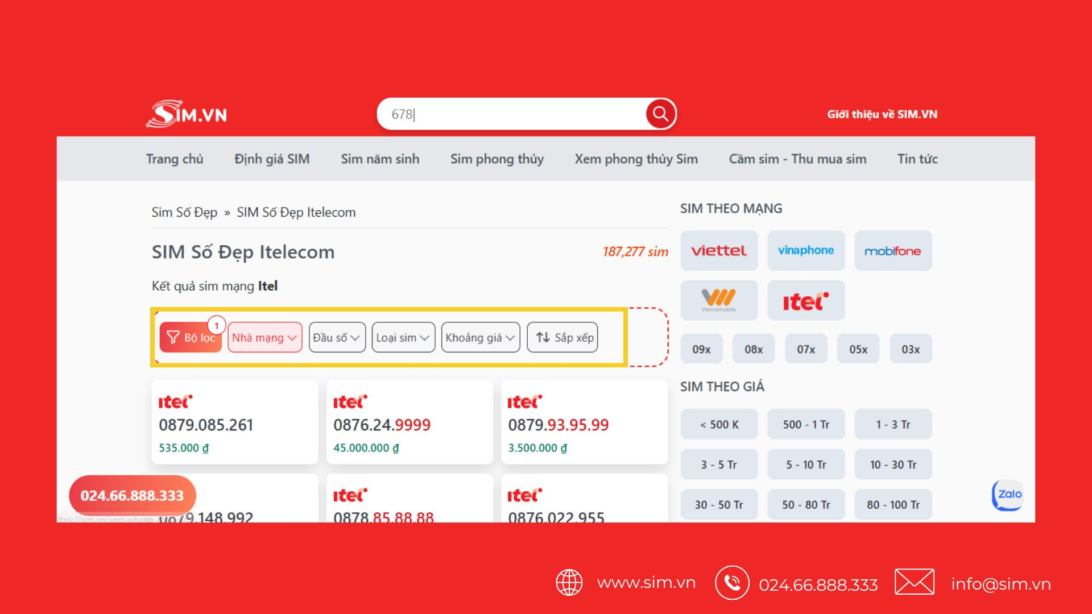Click the envelope email icon
Screen dimensions: 1092x614
pyautogui.click(x=914, y=582)
